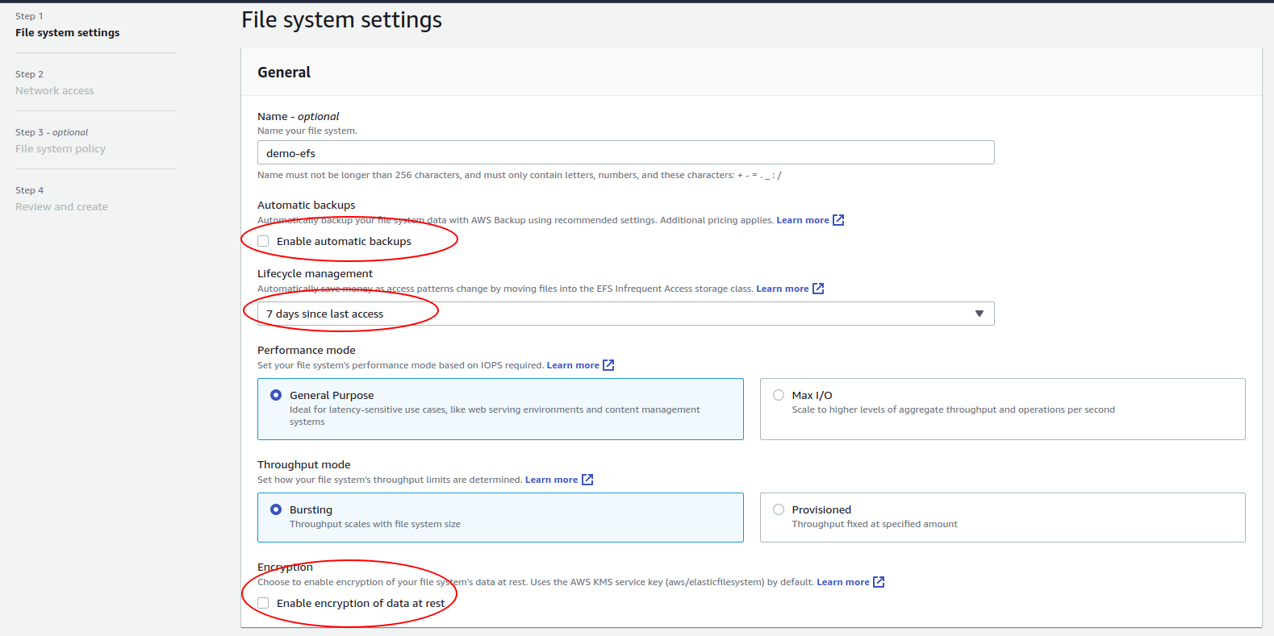Enable encryption of data at rest checkbox

(263, 603)
